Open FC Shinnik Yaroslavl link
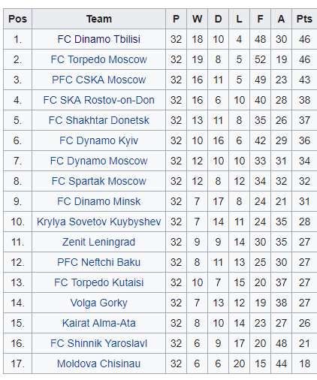Image resolution: width=317 pixels, height=380 pixels. click(98, 343)
